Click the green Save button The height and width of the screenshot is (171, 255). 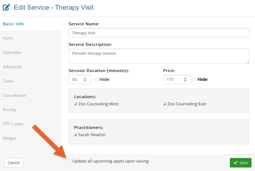coord(240,163)
